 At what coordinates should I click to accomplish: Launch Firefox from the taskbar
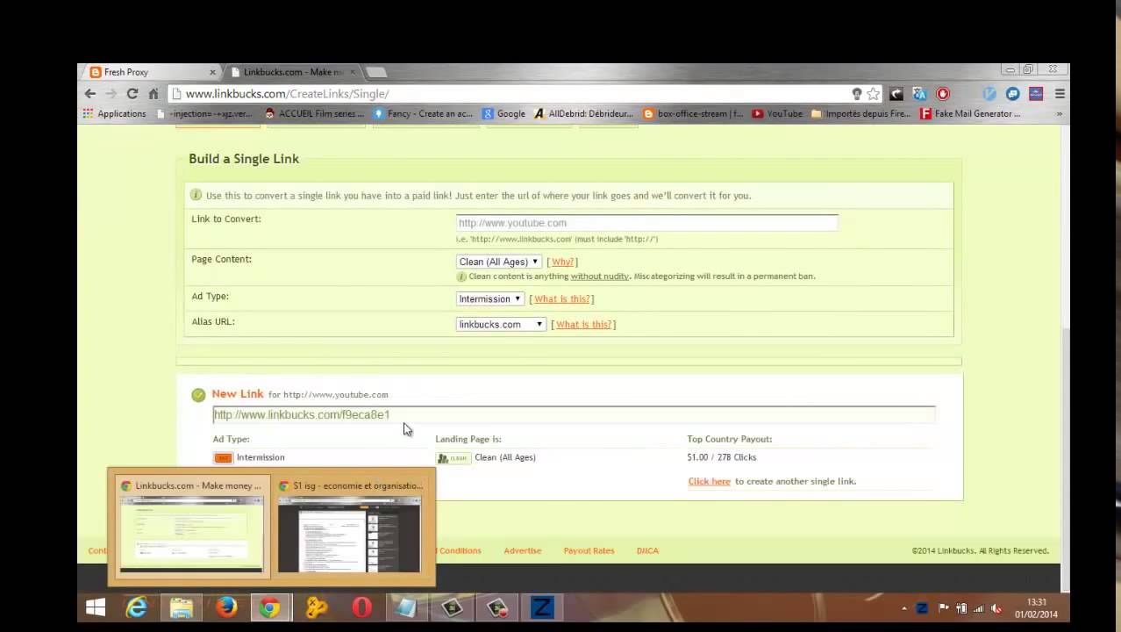pos(226,607)
